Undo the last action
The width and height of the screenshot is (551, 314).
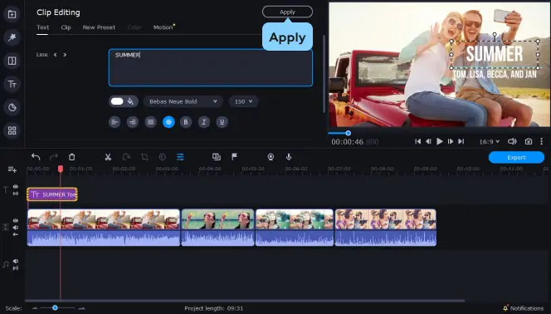(36, 157)
